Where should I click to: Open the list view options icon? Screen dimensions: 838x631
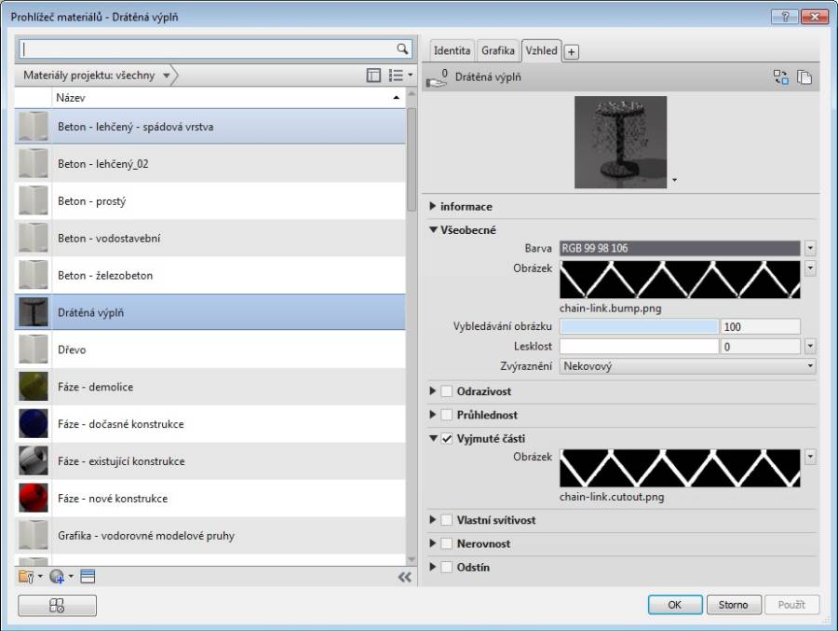[x=399, y=75]
